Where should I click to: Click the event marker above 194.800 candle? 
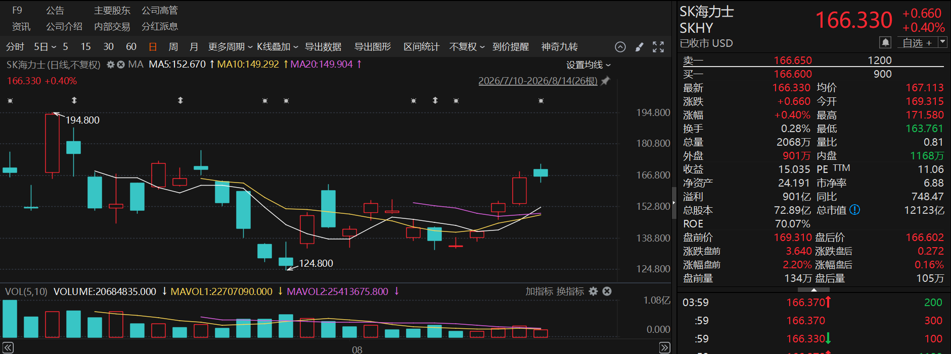pos(74,100)
